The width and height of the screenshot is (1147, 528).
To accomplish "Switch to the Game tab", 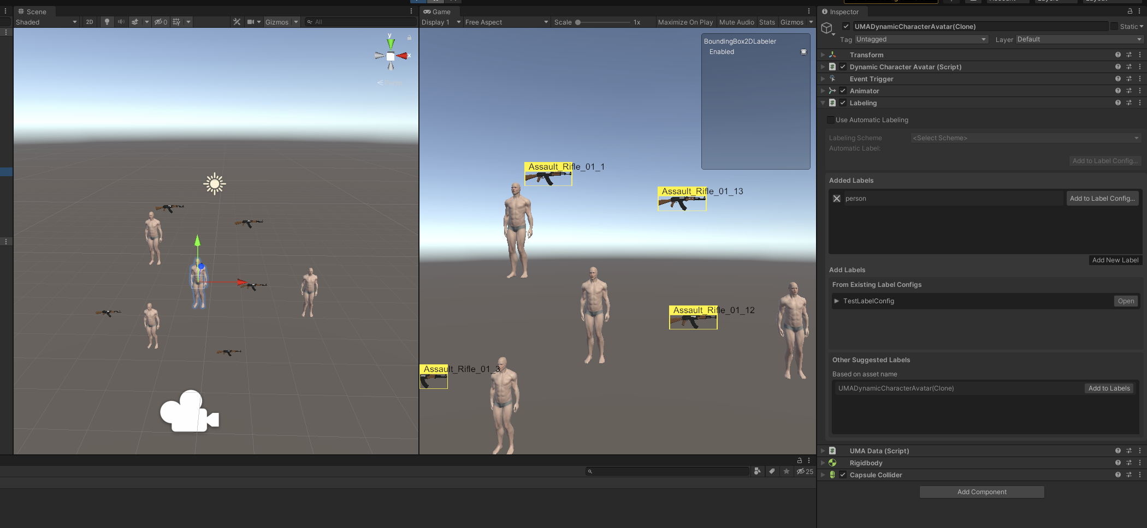I will 437,11.
